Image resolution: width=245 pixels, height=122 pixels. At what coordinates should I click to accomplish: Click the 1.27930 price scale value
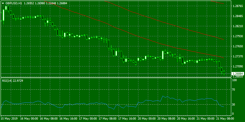point(238,36)
